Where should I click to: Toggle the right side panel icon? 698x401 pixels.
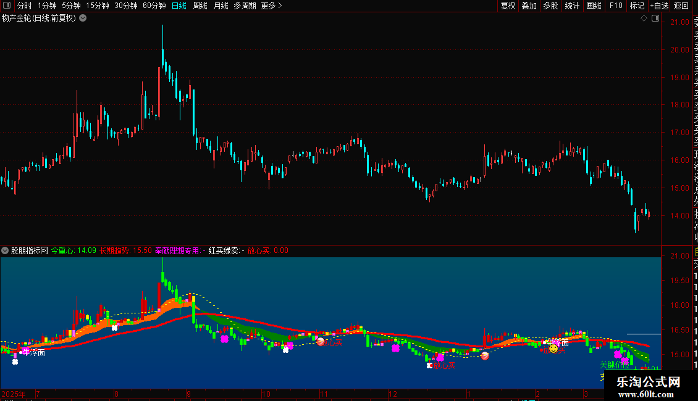655,19
